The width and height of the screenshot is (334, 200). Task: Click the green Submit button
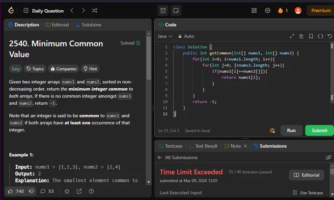coord(319,130)
